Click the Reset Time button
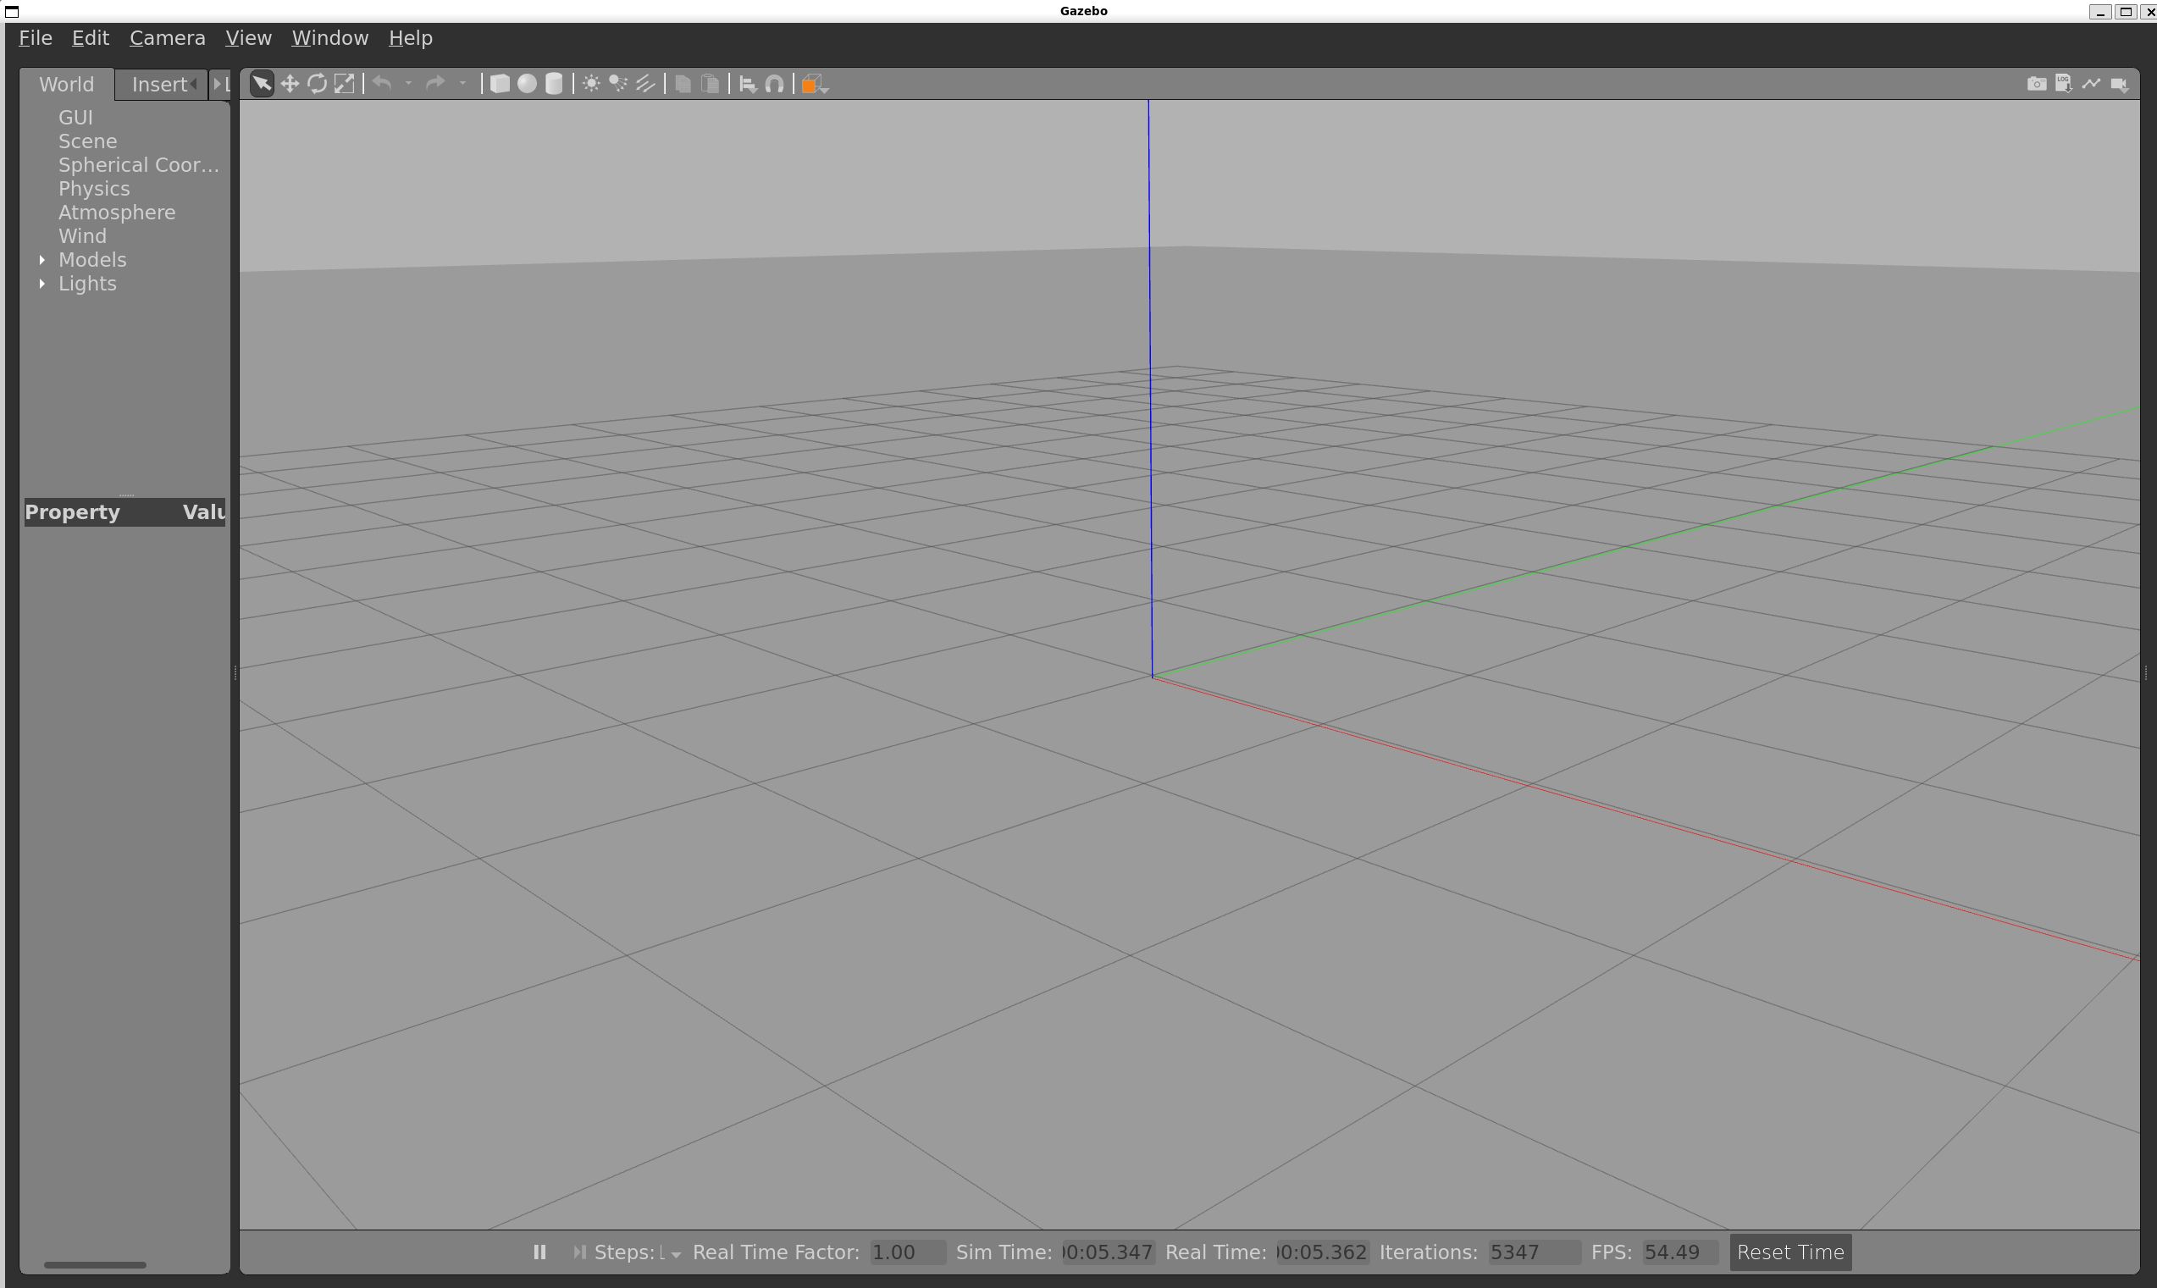This screenshot has height=1288, width=2157. click(1790, 1252)
